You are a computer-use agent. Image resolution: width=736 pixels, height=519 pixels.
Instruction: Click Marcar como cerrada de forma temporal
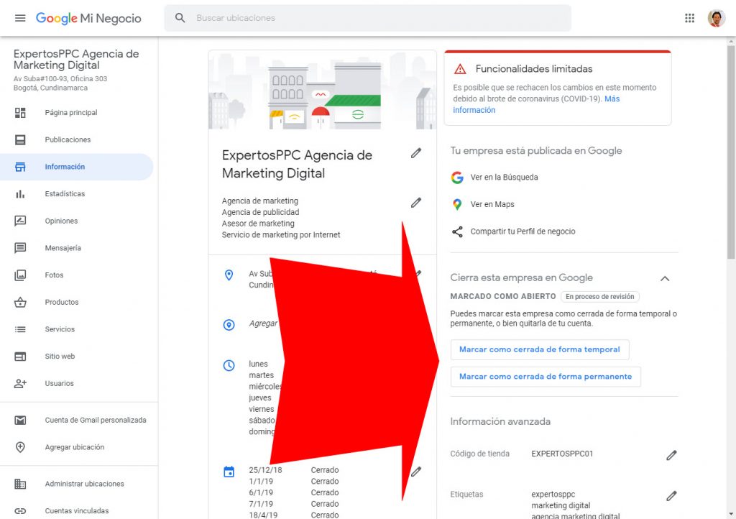pos(540,349)
